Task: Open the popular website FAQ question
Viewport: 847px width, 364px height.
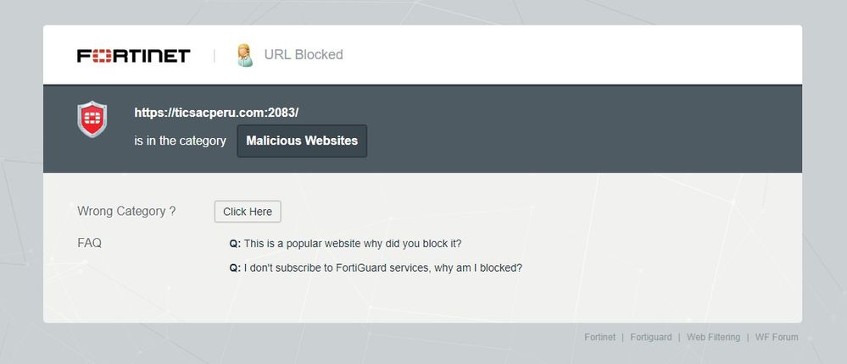Action: pos(352,243)
